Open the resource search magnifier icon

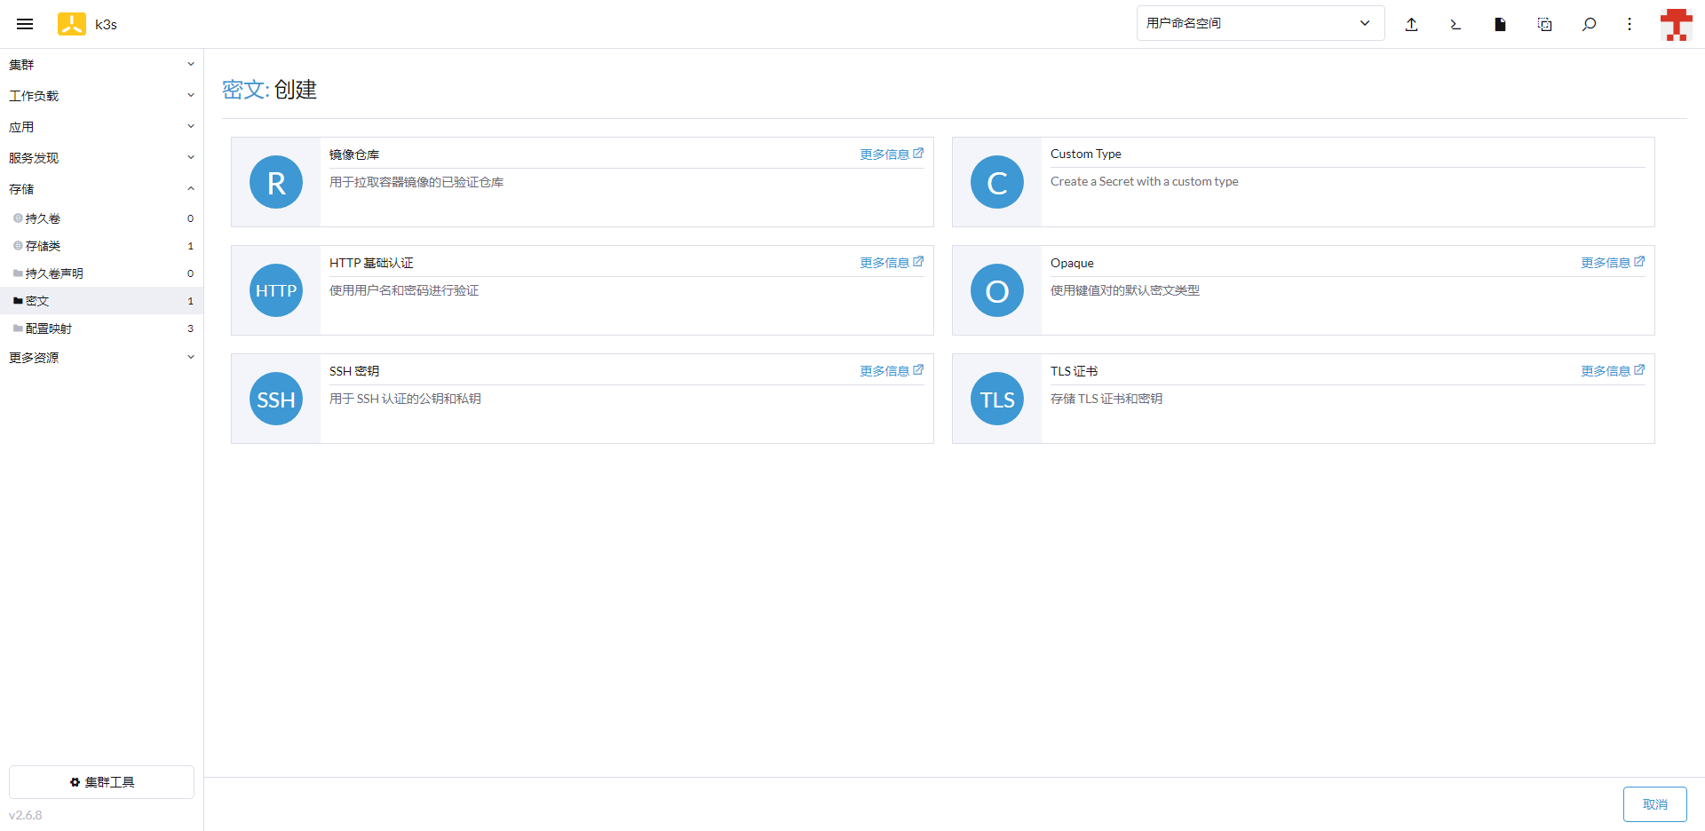pyautogui.click(x=1589, y=24)
